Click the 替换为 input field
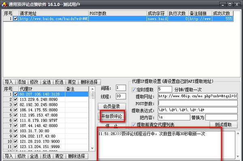The image size is (243, 161). click(222, 117)
